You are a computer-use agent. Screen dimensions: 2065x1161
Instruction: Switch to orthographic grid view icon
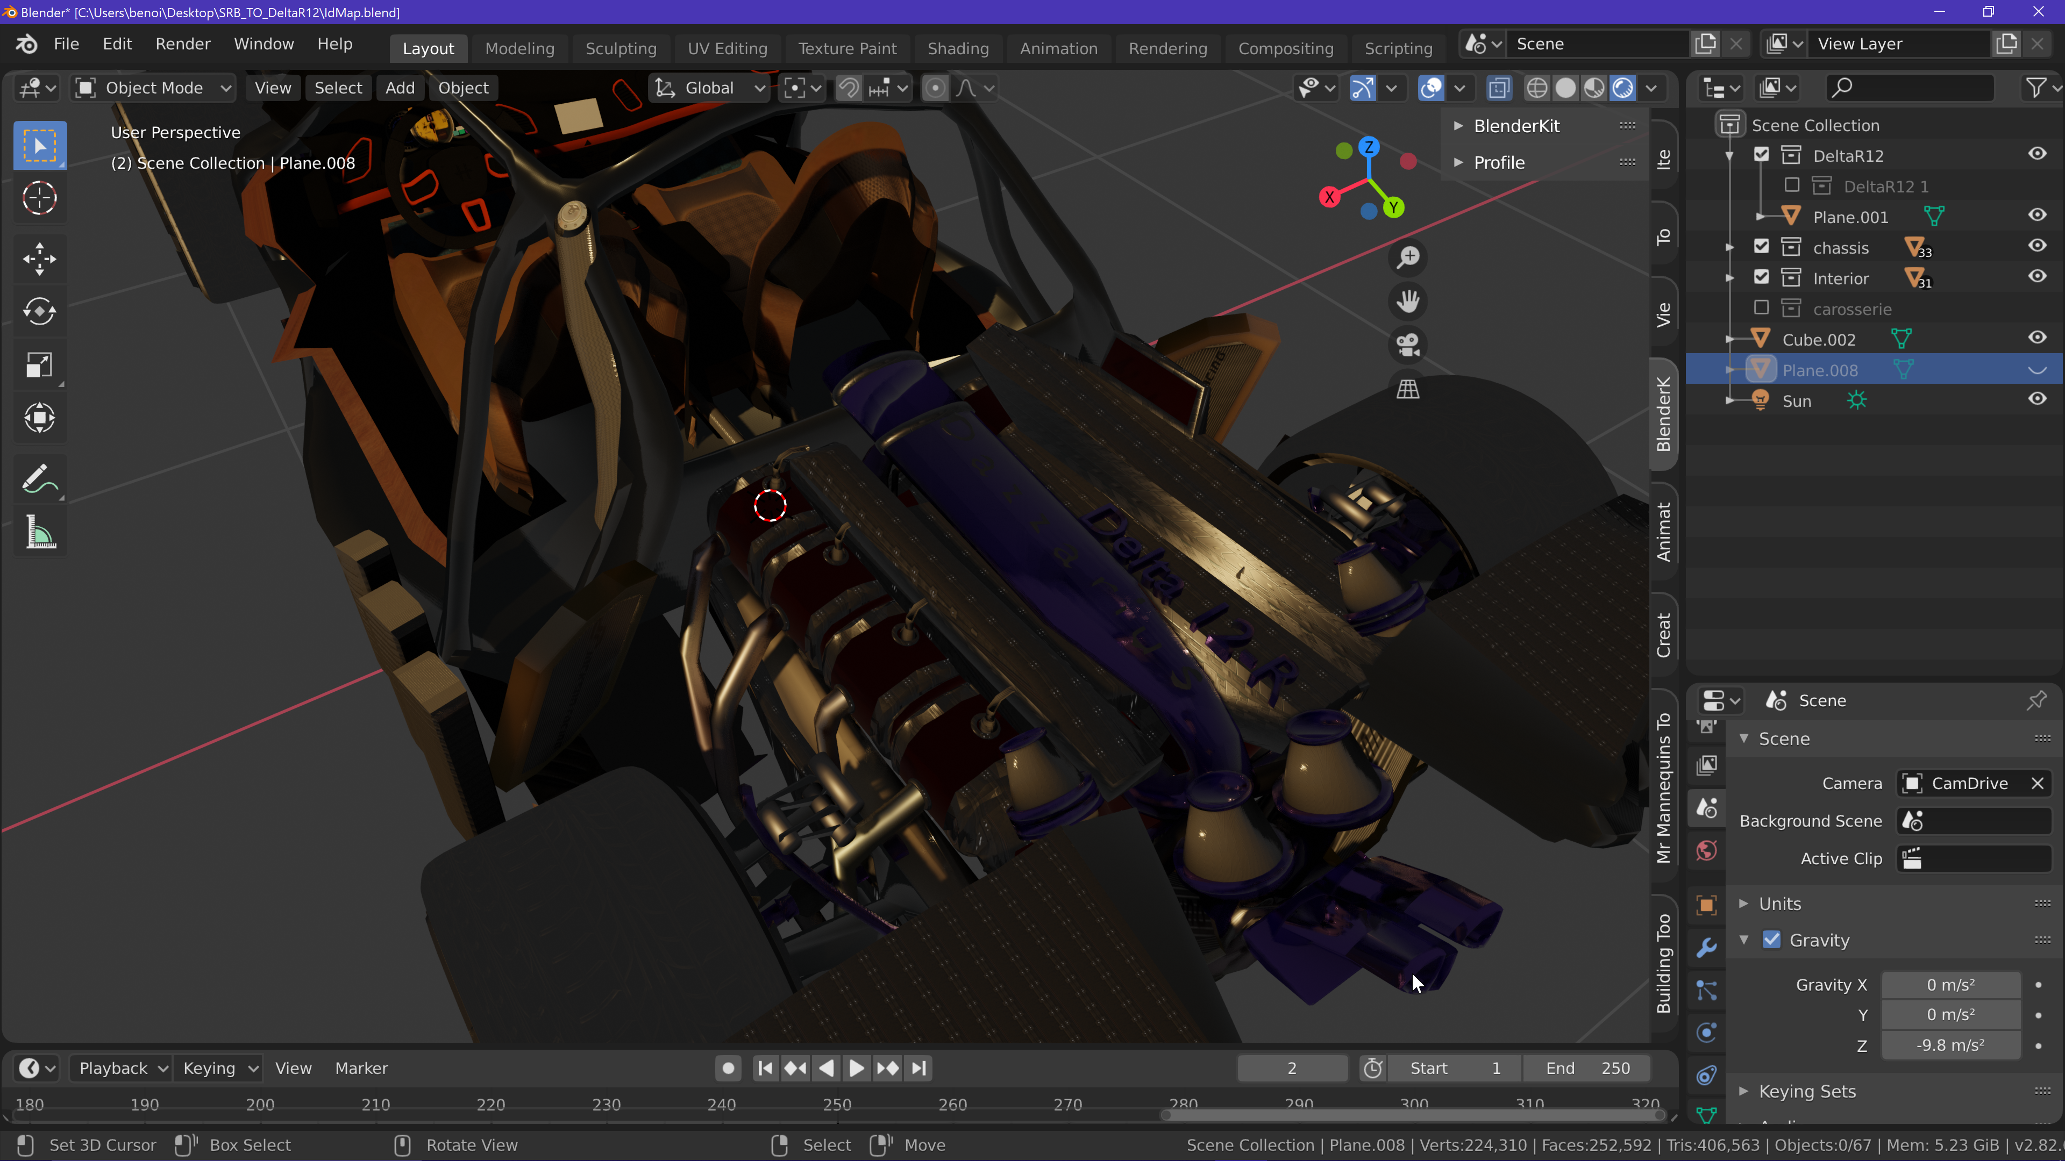[1408, 389]
